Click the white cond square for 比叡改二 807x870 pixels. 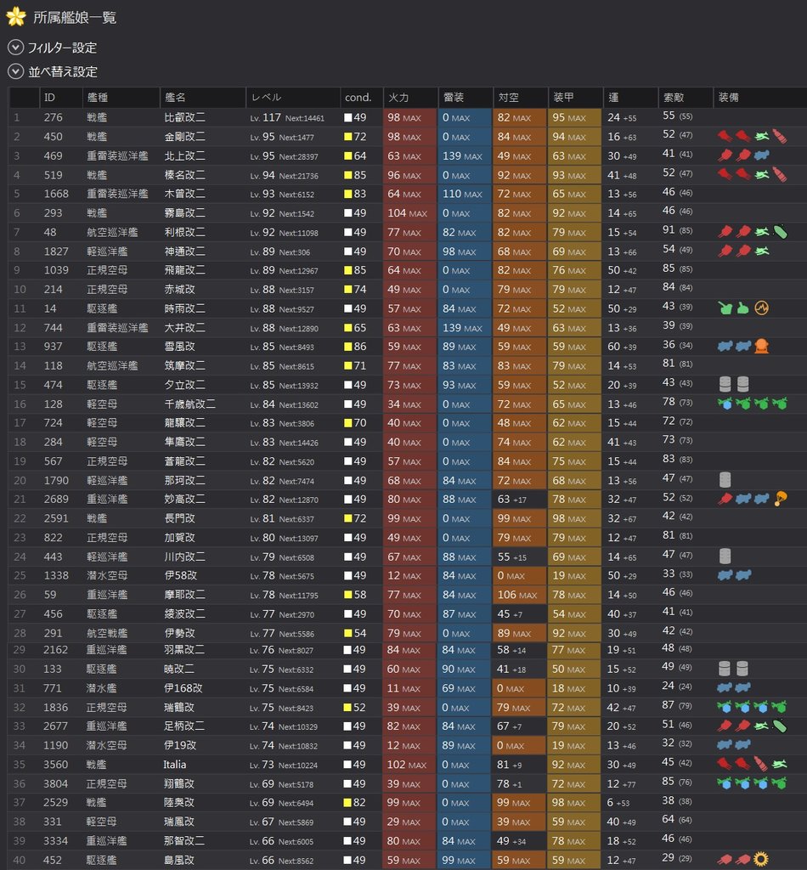[347, 117]
